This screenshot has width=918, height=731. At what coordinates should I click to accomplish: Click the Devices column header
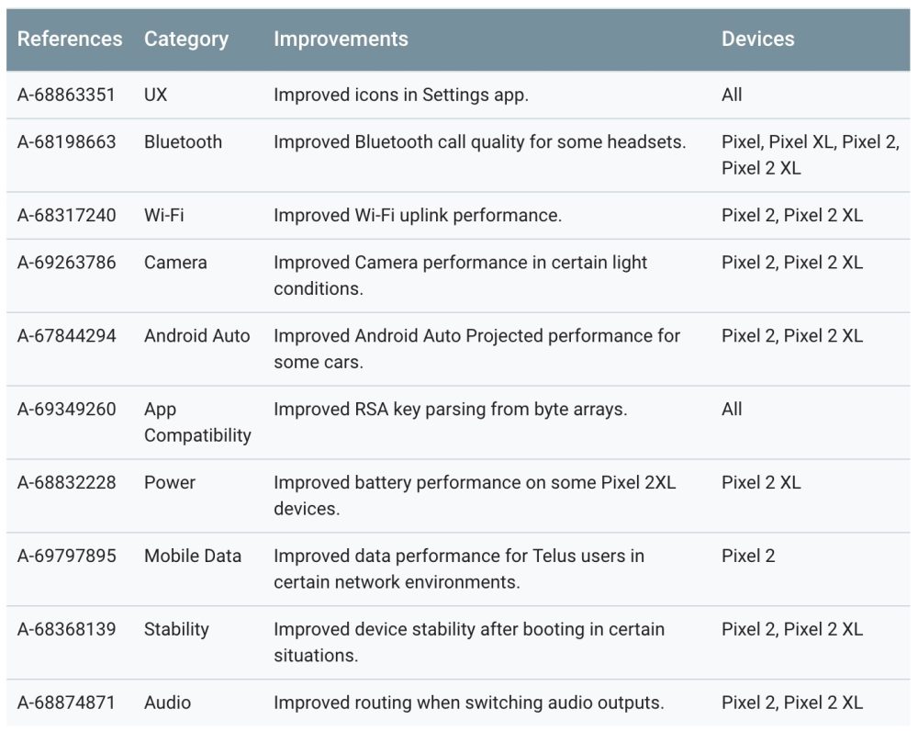pos(757,39)
